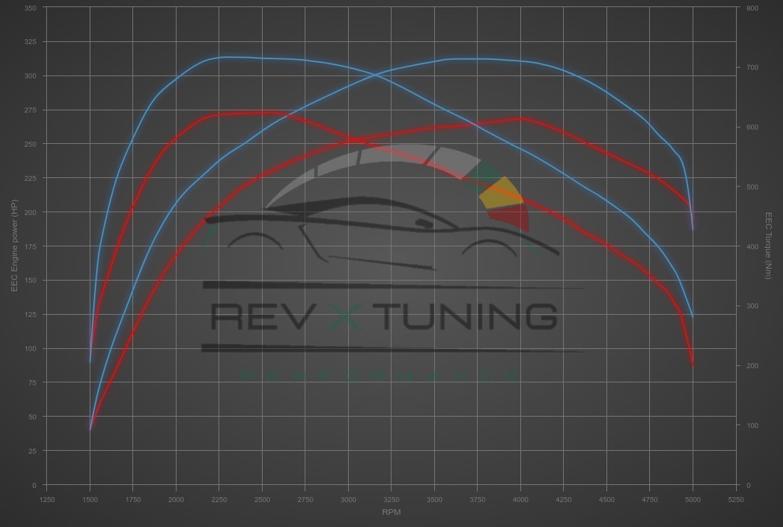Click the 500 label on the torque axis
The width and height of the screenshot is (783, 527).
[x=752, y=187]
